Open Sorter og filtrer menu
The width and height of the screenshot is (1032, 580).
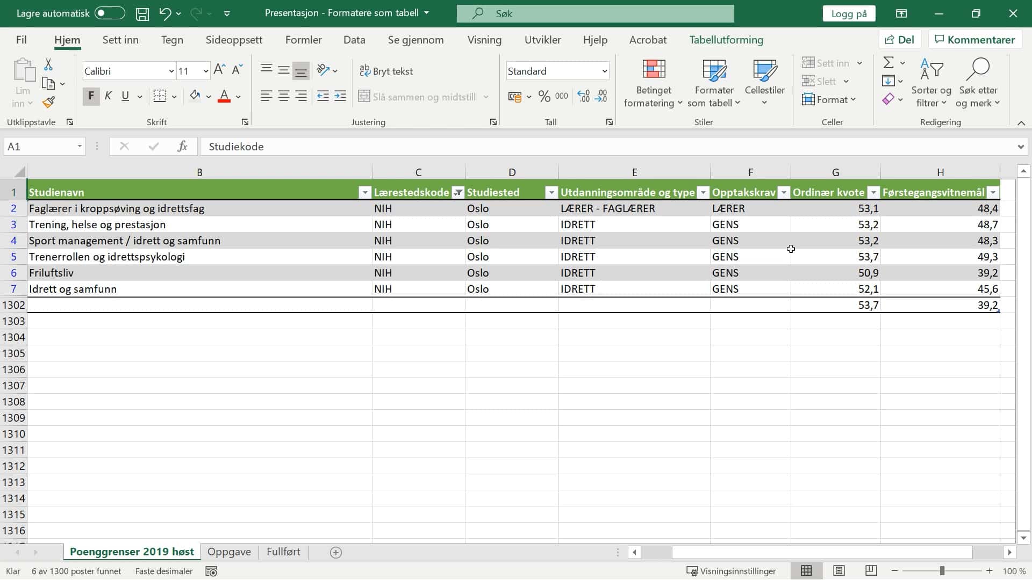[x=931, y=83]
